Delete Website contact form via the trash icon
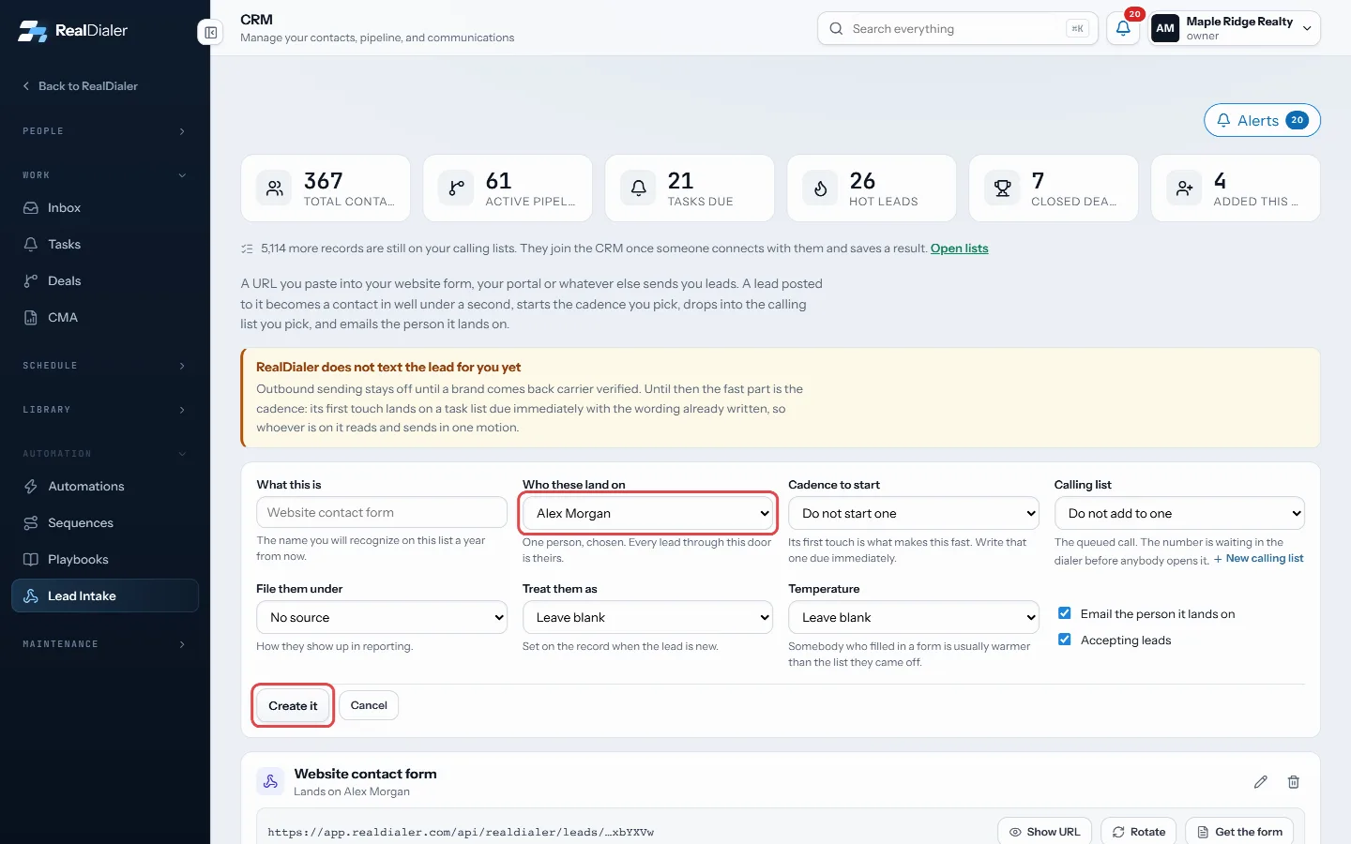The image size is (1351, 844). click(x=1294, y=782)
